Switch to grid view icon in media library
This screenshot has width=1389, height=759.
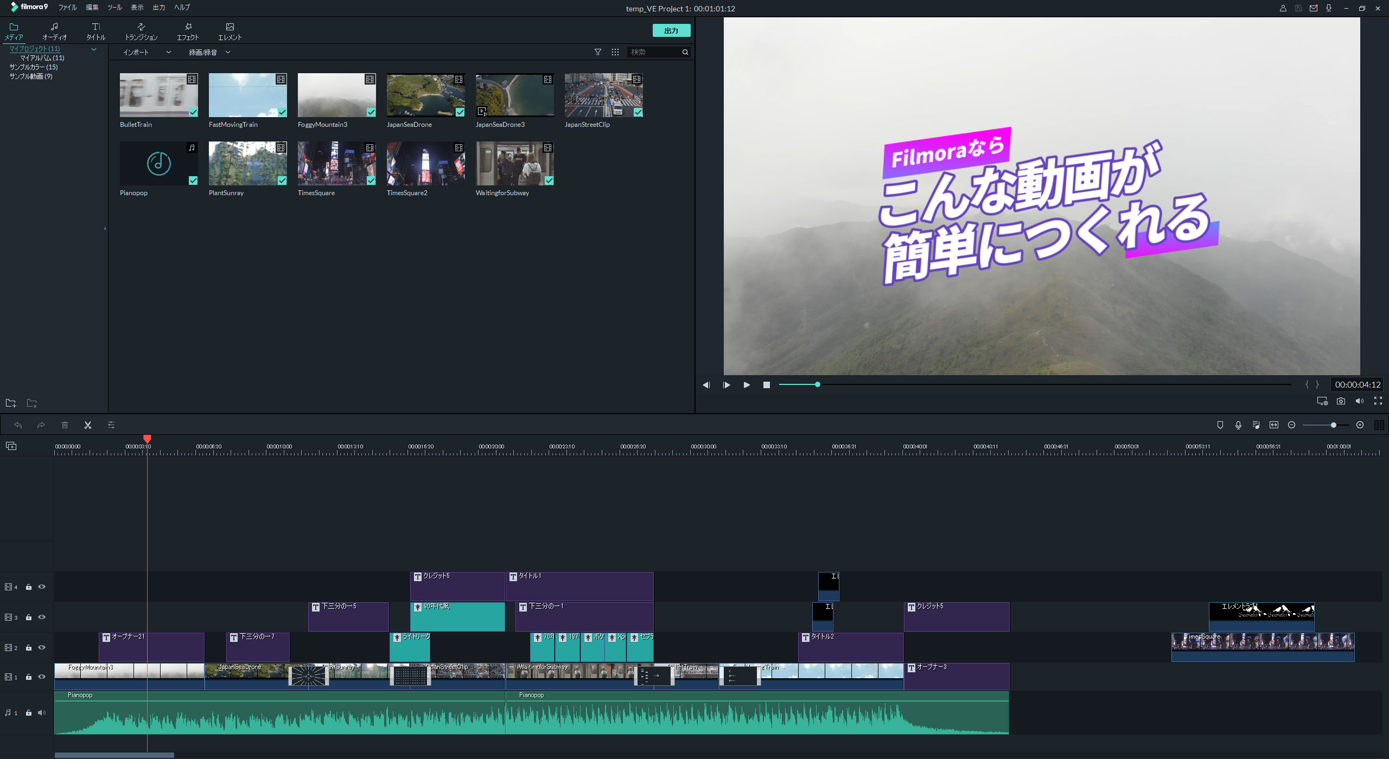615,52
